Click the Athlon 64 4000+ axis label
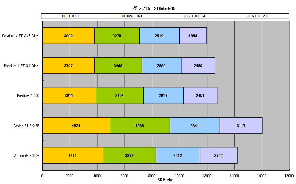Image resolution: width=296 pixels, height=184 pixels. (26, 156)
